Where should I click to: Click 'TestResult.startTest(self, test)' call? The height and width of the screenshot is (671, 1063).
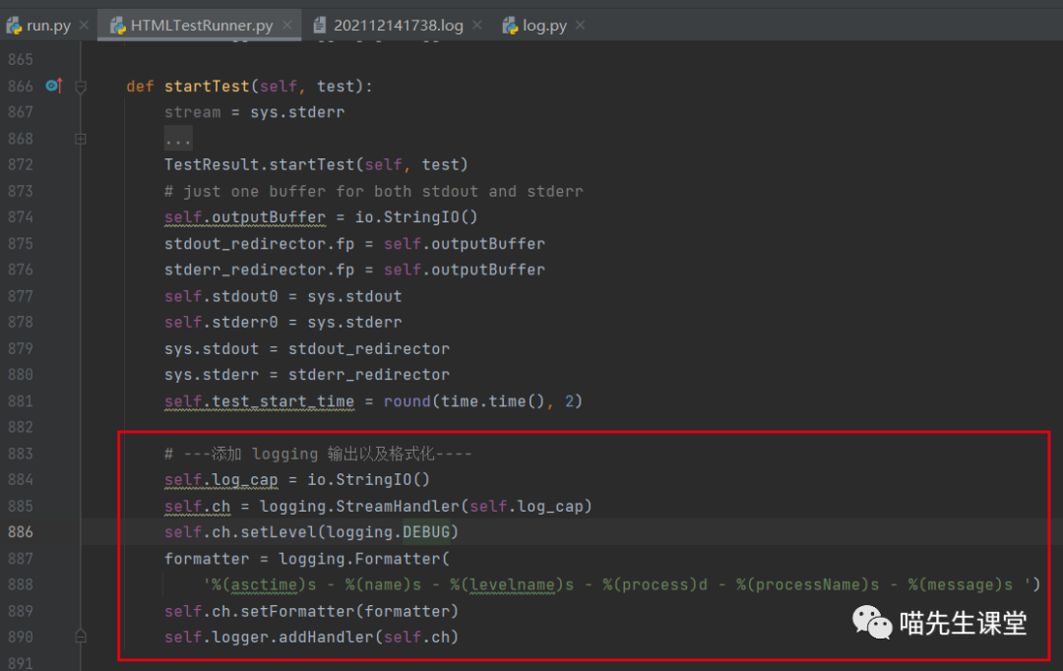point(316,164)
